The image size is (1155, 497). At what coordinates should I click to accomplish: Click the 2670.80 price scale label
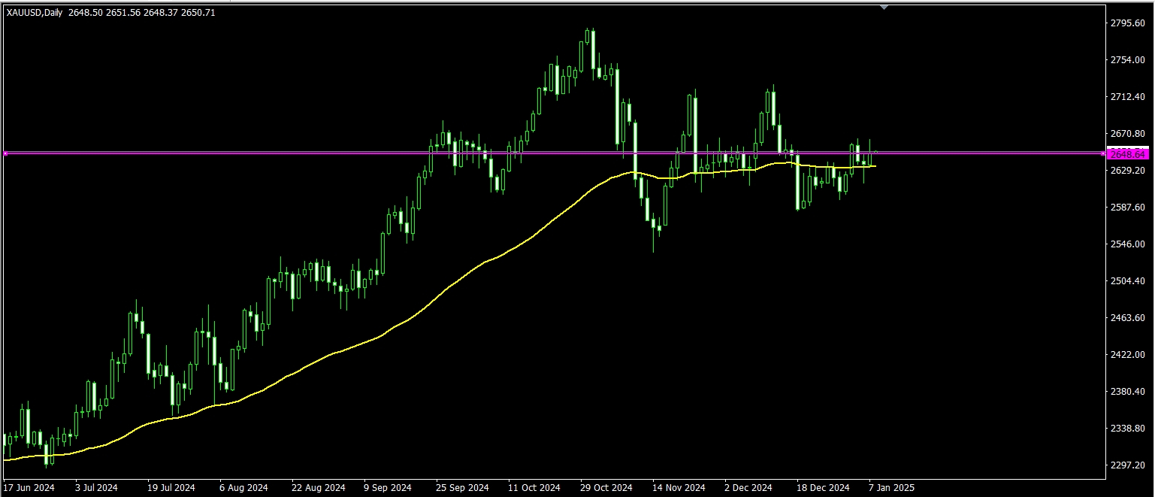click(x=1127, y=134)
